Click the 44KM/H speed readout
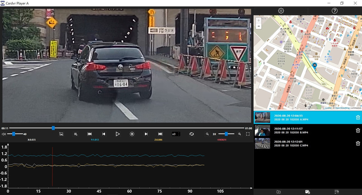Image resolution: width=362 pixels, height=195 pixels. 222,140
